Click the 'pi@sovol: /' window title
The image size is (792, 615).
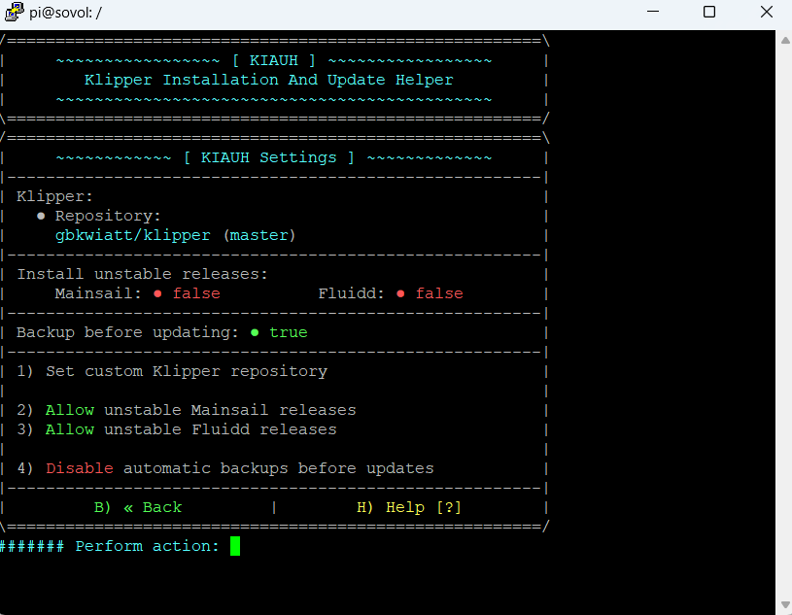[x=65, y=12]
